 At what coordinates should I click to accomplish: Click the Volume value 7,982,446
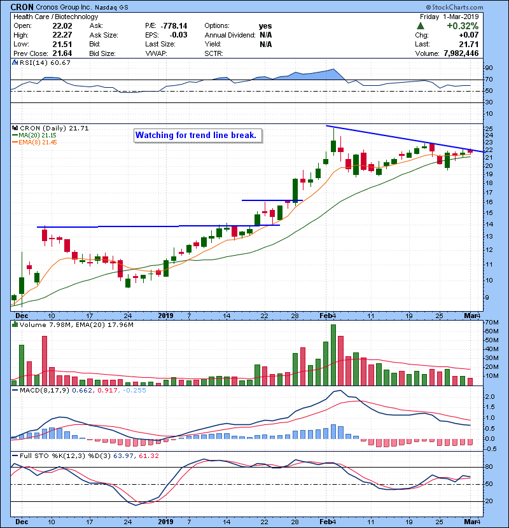461,53
